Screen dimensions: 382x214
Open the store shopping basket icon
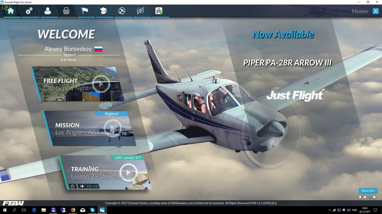point(66,11)
